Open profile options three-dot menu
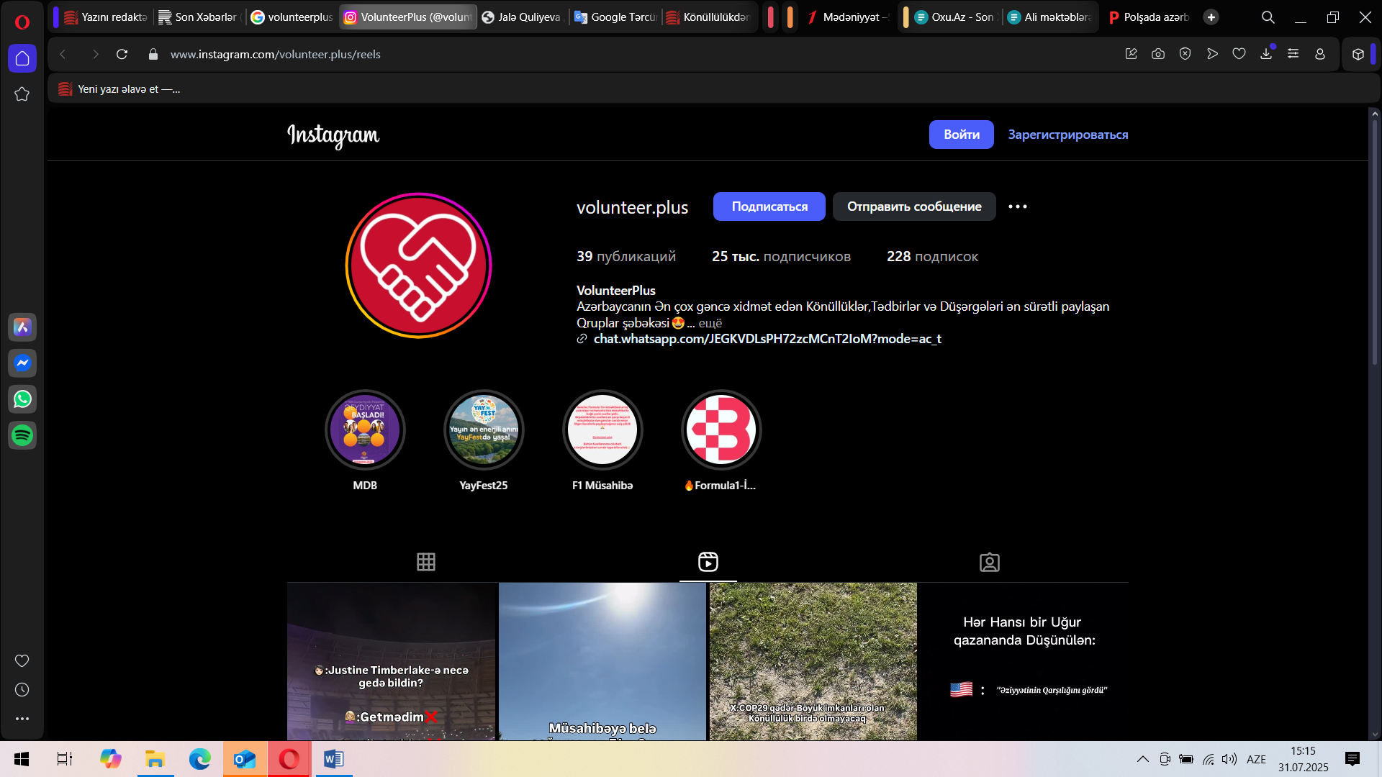The height and width of the screenshot is (777, 1382). click(x=1017, y=206)
